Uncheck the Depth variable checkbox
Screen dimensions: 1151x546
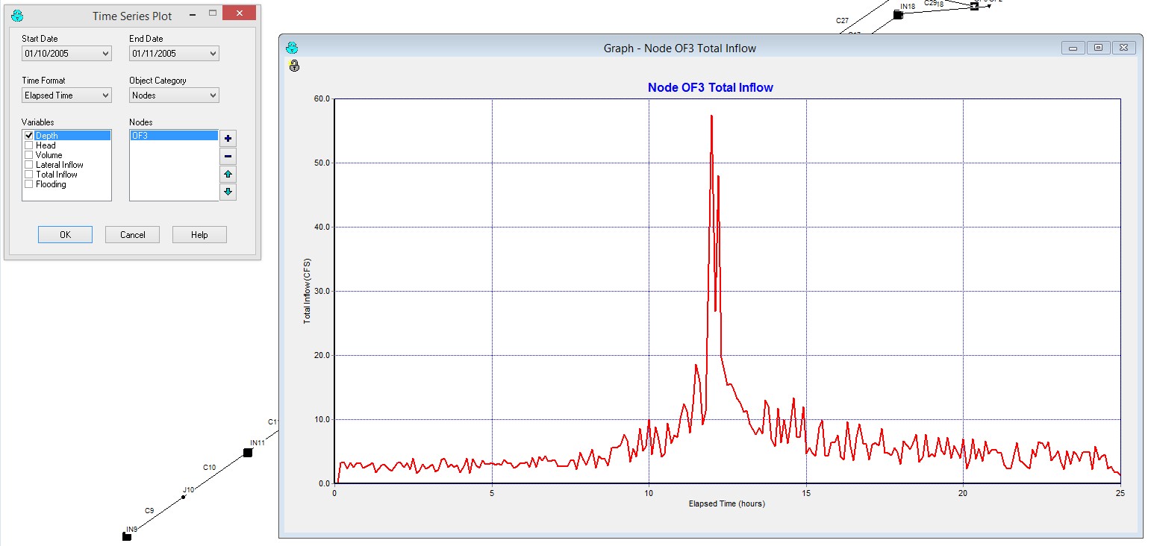[29, 136]
